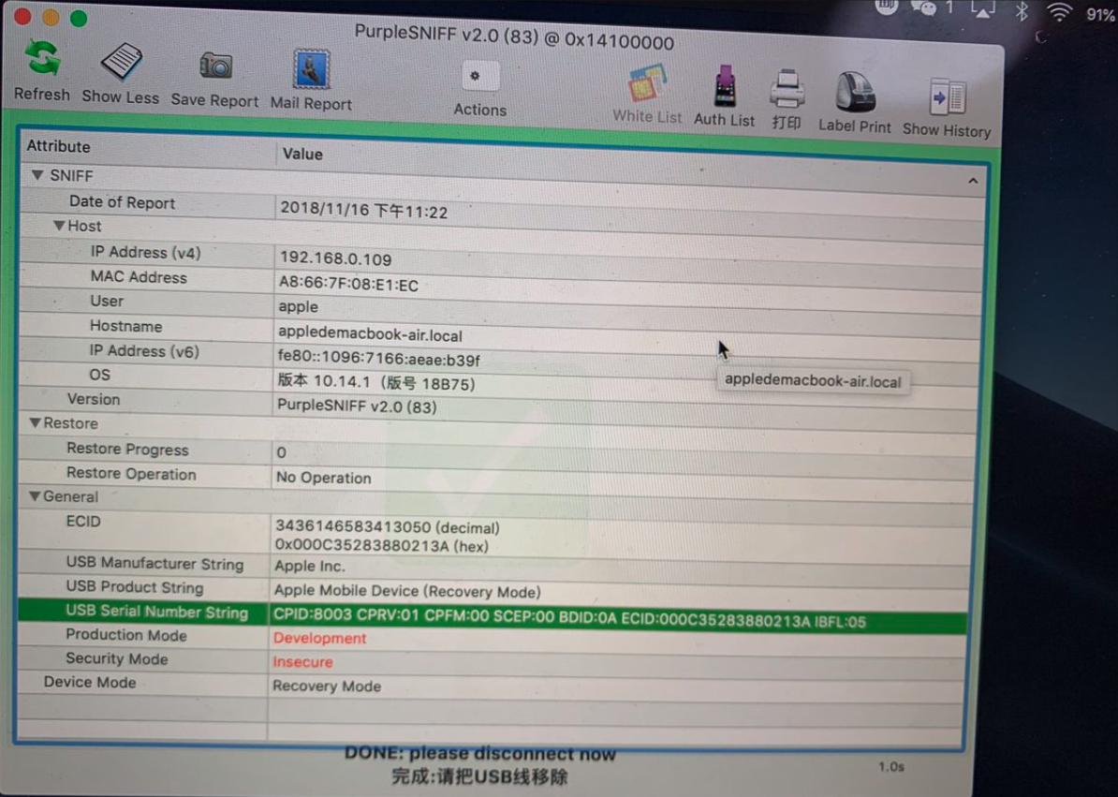Click the Label Print icon
The width and height of the screenshot is (1118, 797).
[x=855, y=93]
